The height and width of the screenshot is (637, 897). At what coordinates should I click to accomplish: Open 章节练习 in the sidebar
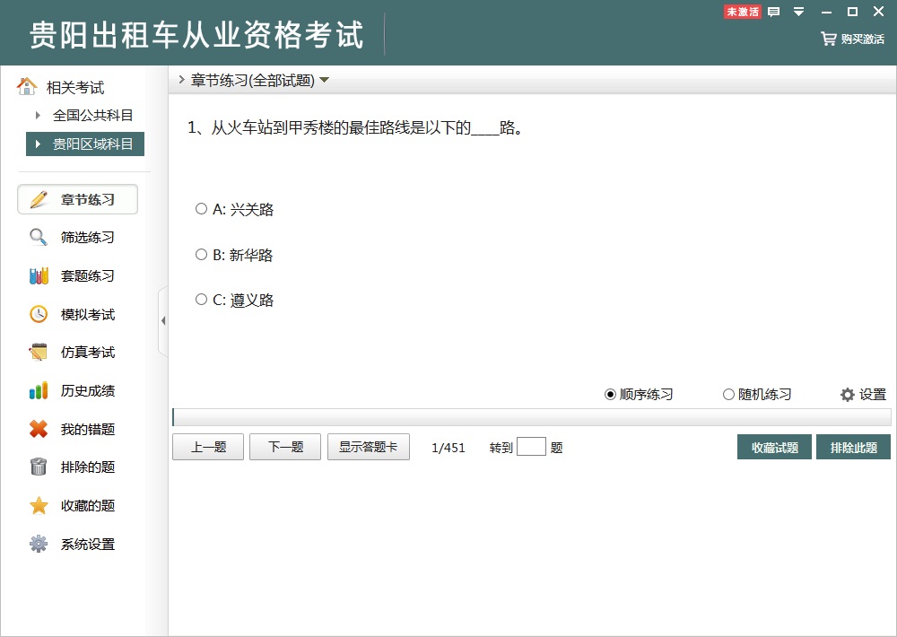(78, 199)
